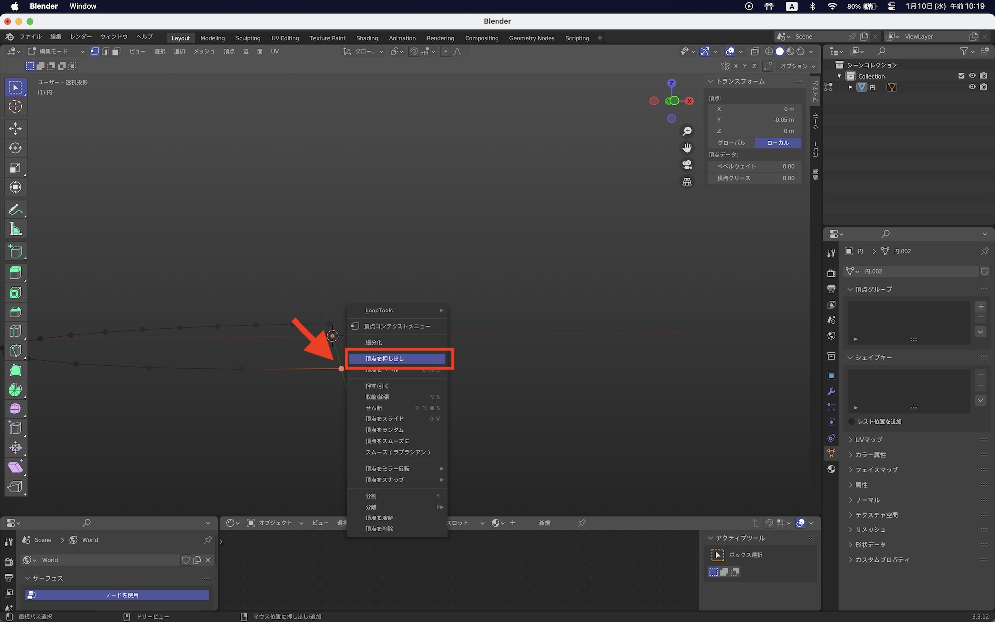Hide the 円 object with eye icon
The height and width of the screenshot is (622, 995).
[x=972, y=87]
